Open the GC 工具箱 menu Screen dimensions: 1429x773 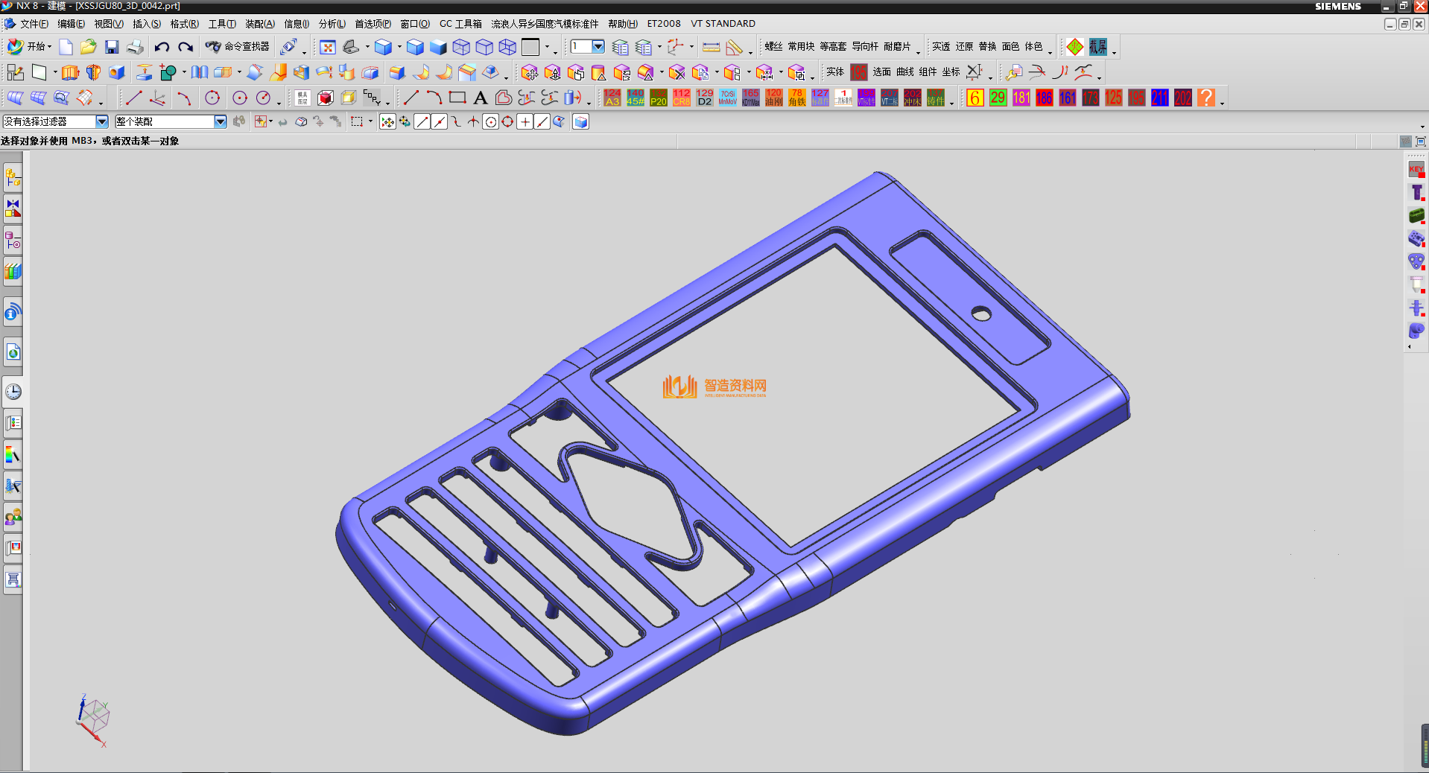click(460, 24)
